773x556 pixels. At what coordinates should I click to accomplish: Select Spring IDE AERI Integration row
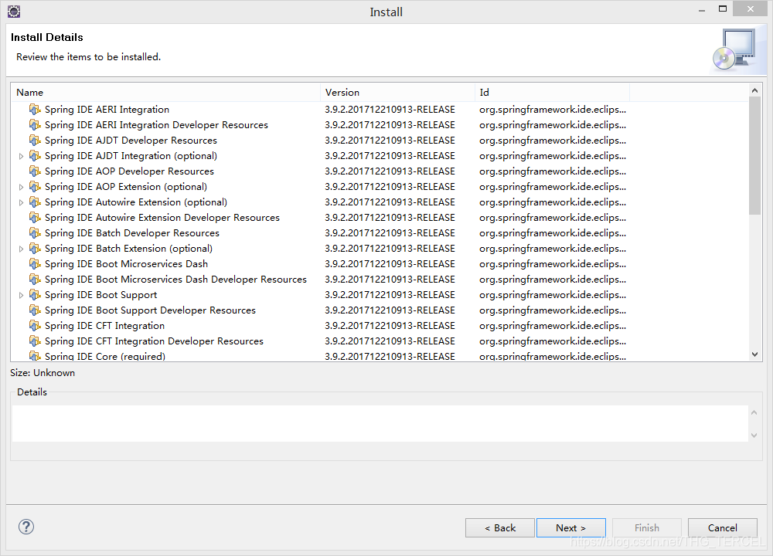point(380,110)
